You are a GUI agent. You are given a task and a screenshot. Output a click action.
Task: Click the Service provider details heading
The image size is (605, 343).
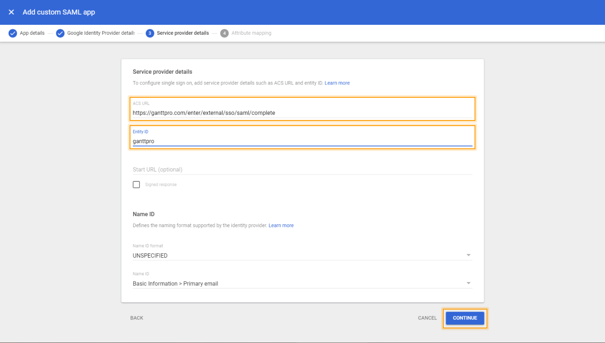point(163,72)
